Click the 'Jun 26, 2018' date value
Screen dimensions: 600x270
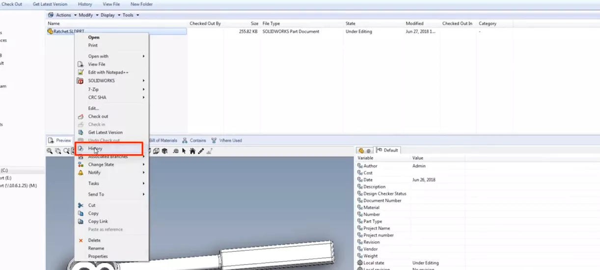point(424,180)
